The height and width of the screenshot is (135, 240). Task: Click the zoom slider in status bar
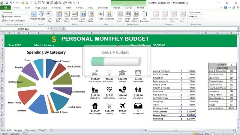pos(223,133)
